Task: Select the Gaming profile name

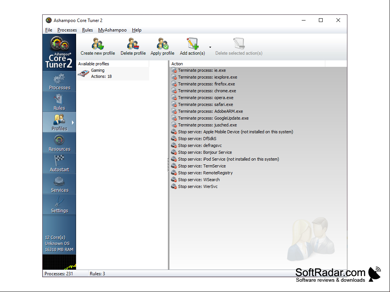Action: pyautogui.click(x=98, y=70)
